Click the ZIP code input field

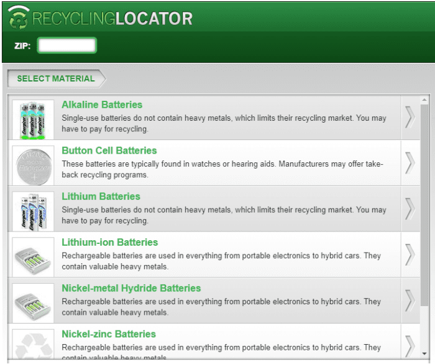(x=67, y=45)
